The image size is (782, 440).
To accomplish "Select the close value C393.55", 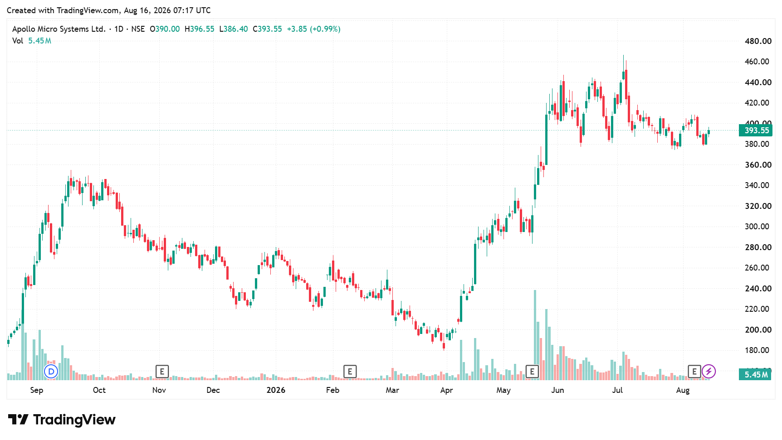I will pos(267,29).
